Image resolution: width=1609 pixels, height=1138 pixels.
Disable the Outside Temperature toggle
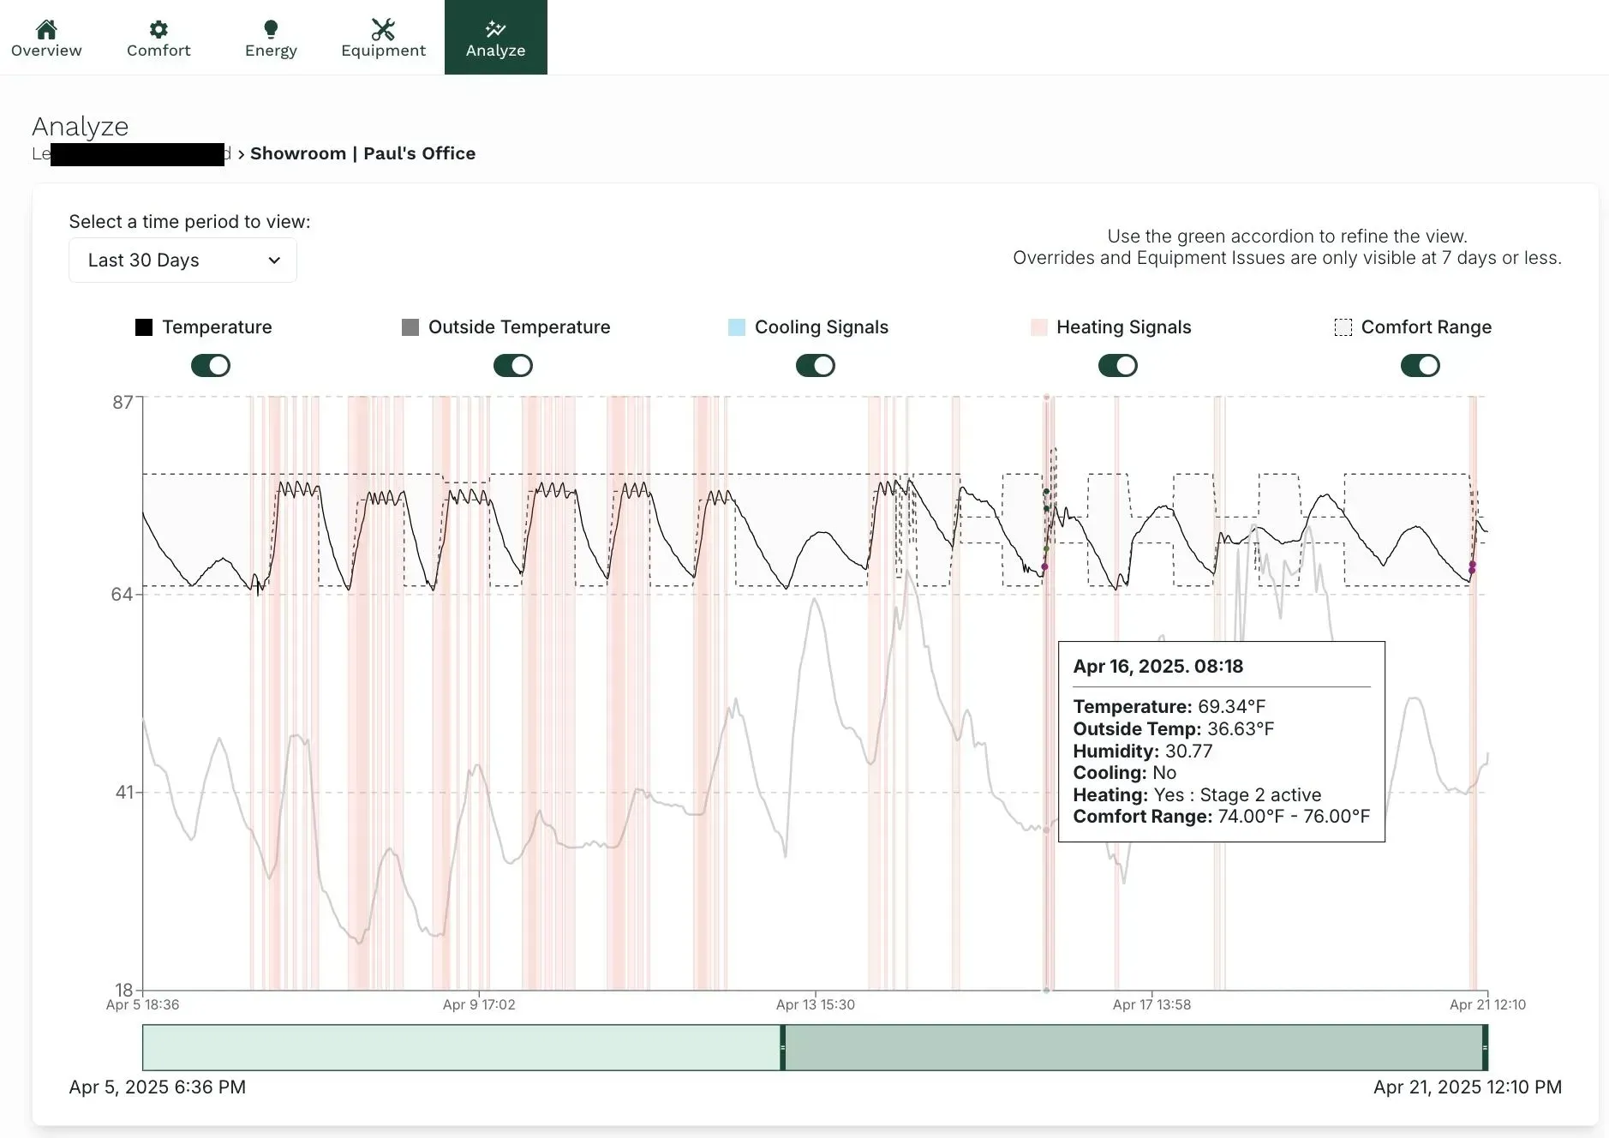coord(513,366)
